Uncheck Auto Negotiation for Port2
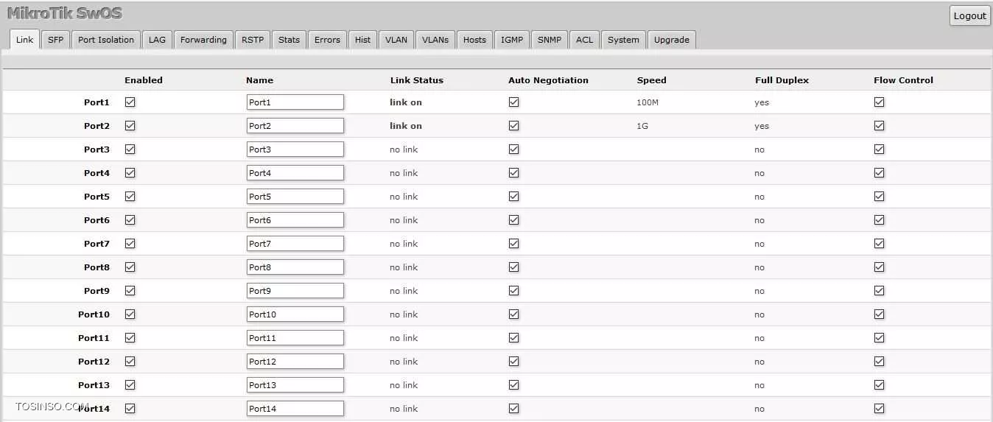993x422 pixels. (x=514, y=126)
